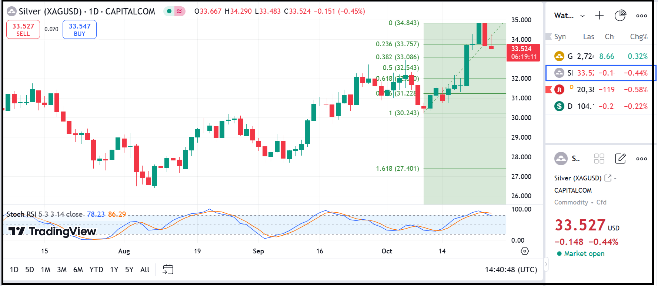This screenshot has height=286, width=658.
Task: Click the red flag on third watchlist row
Action: tap(549, 90)
